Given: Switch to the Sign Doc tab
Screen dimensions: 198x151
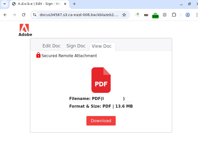Looking at the screenshot, I should tap(76, 46).
